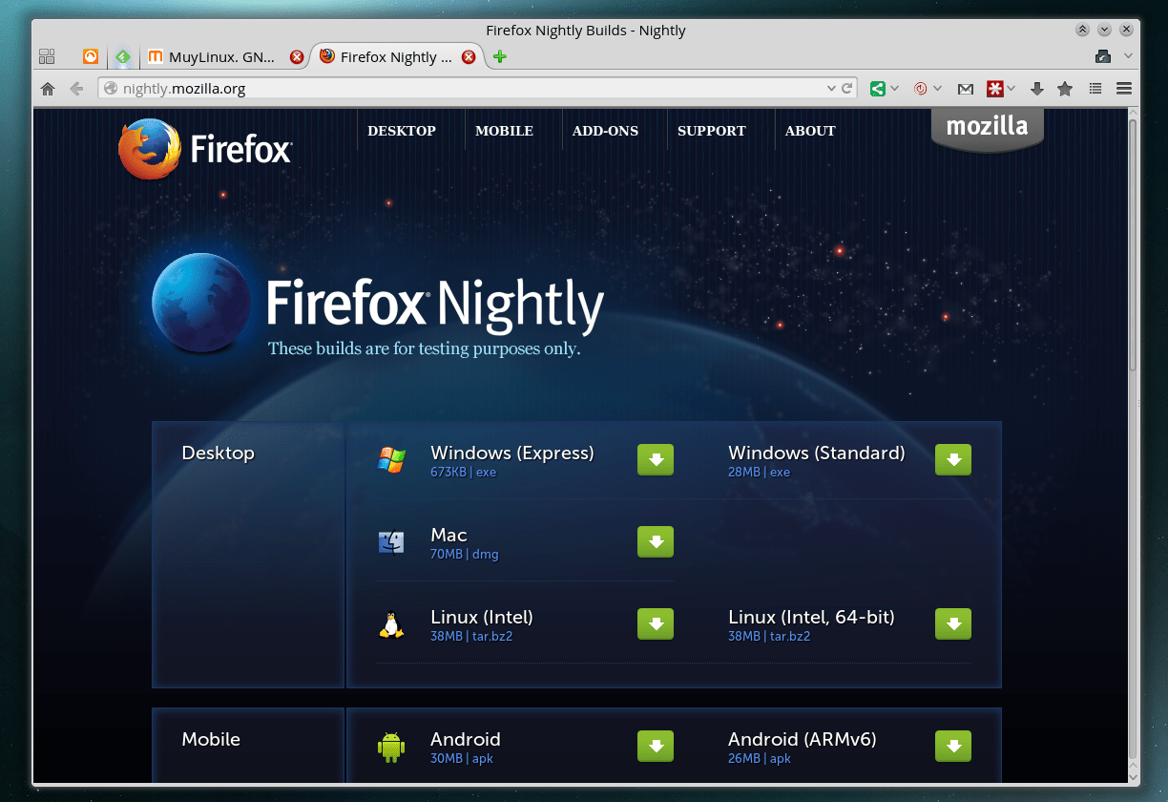
Task: Download the Windows (Express) build
Action: (x=656, y=460)
